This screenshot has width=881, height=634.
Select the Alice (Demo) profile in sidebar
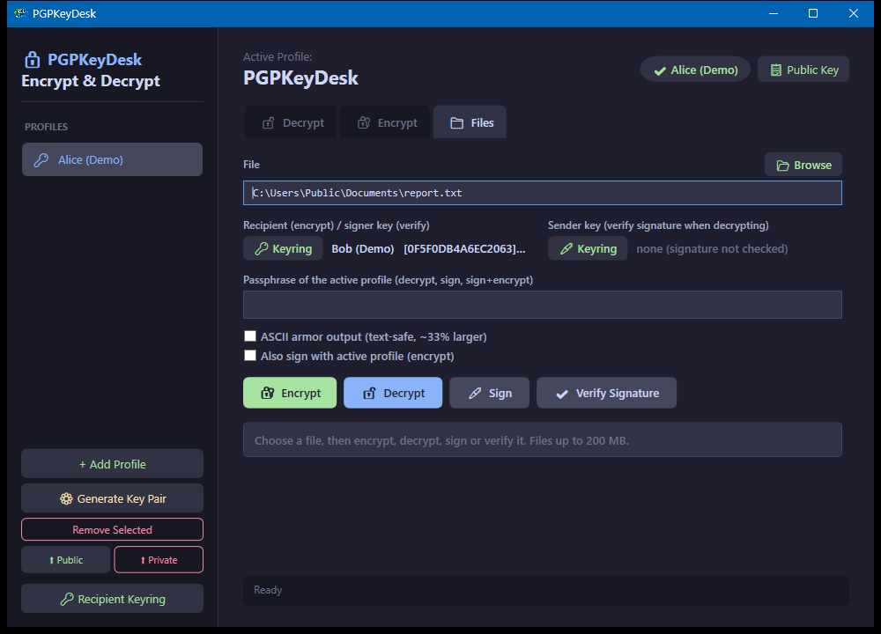(x=113, y=159)
